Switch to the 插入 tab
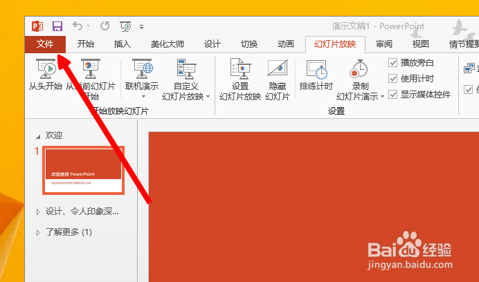The height and width of the screenshot is (282, 479). pyautogui.click(x=123, y=44)
